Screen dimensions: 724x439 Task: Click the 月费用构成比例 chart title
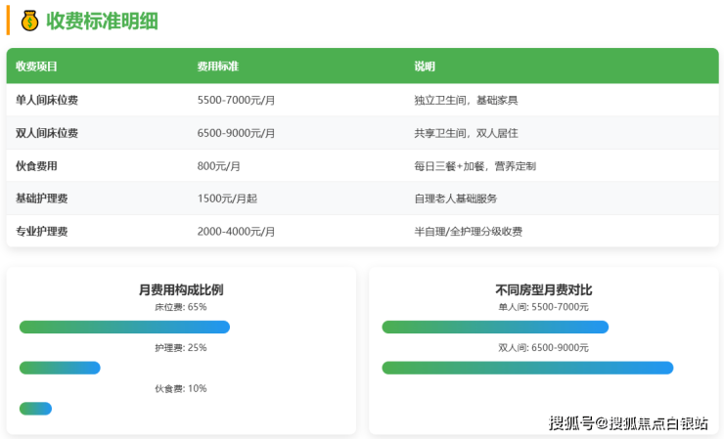tap(181, 289)
